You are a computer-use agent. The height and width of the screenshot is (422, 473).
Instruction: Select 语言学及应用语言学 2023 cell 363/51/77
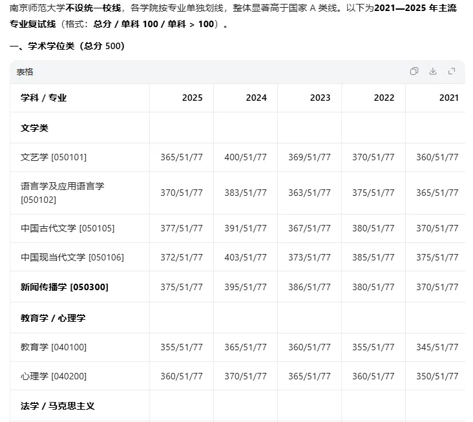pos(310,193)
